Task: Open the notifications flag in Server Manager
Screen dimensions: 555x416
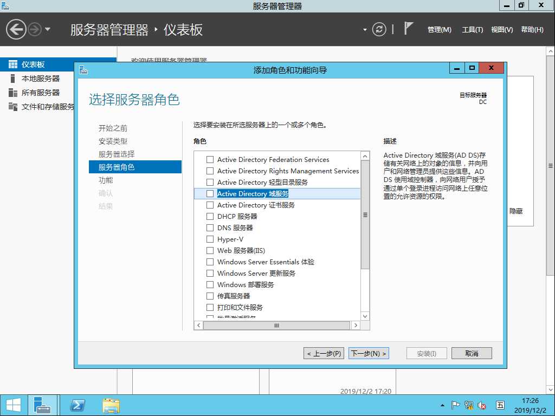Action: 408,28
